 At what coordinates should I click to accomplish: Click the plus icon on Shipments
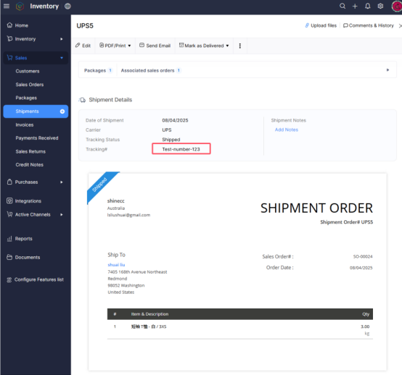(62, 111)
